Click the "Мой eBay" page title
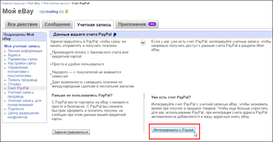This screenshot has height=142, width=273. 18,11
